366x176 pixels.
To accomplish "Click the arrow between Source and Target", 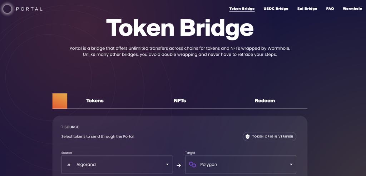I will tap(179, 165).
